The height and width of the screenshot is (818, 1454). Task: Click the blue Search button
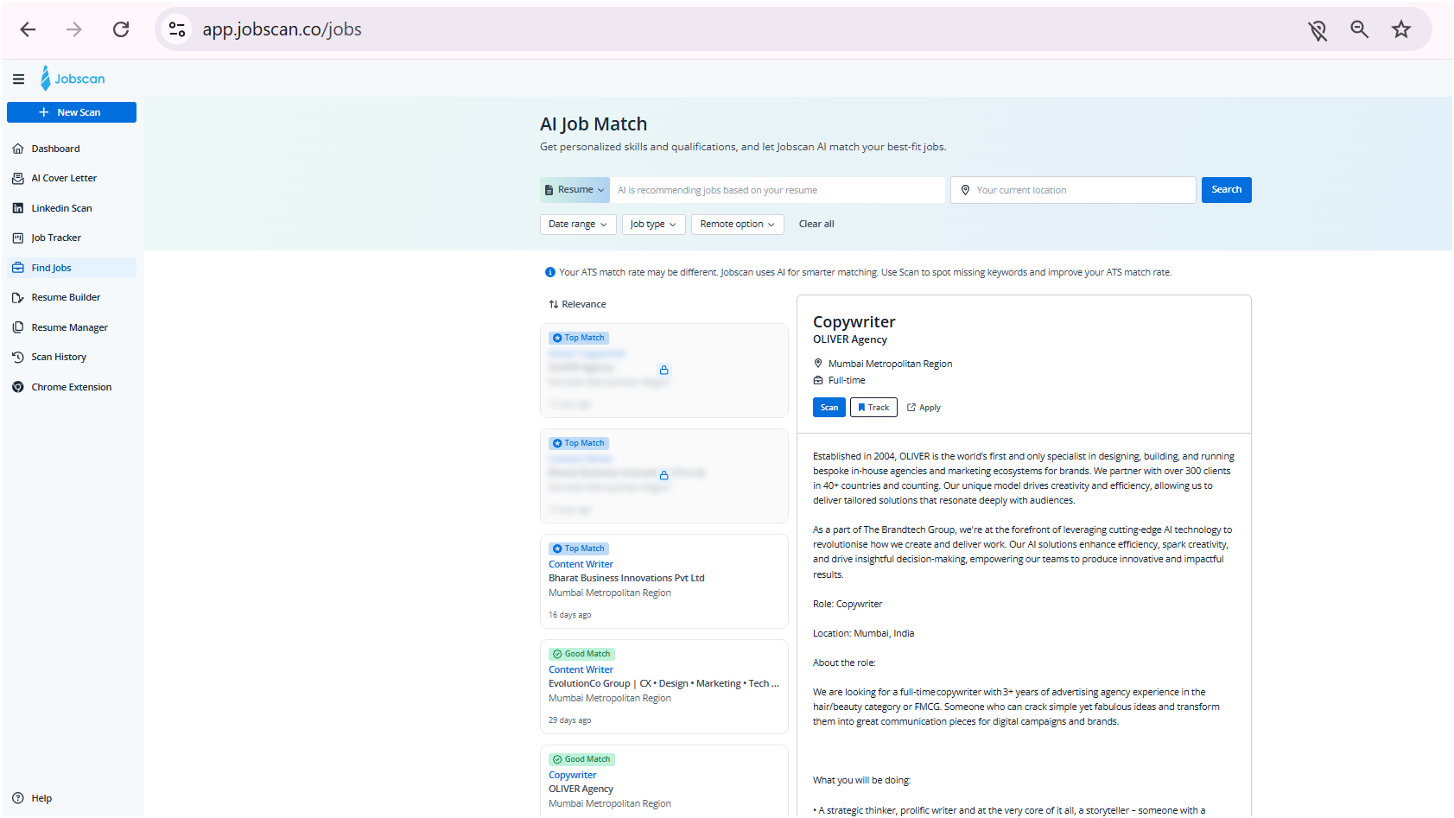(1226, 190)
